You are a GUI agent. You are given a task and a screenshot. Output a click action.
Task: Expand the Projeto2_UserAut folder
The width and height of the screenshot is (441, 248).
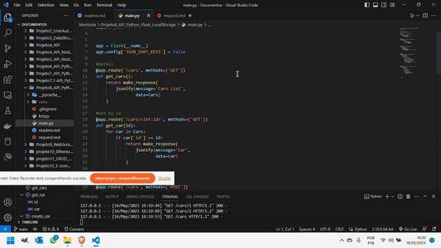click(25, 30)
